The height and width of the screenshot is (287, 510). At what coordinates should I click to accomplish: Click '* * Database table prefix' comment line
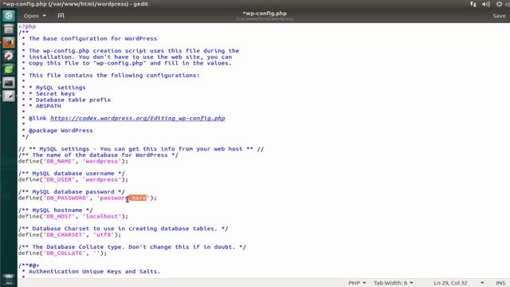pos(66,100)
